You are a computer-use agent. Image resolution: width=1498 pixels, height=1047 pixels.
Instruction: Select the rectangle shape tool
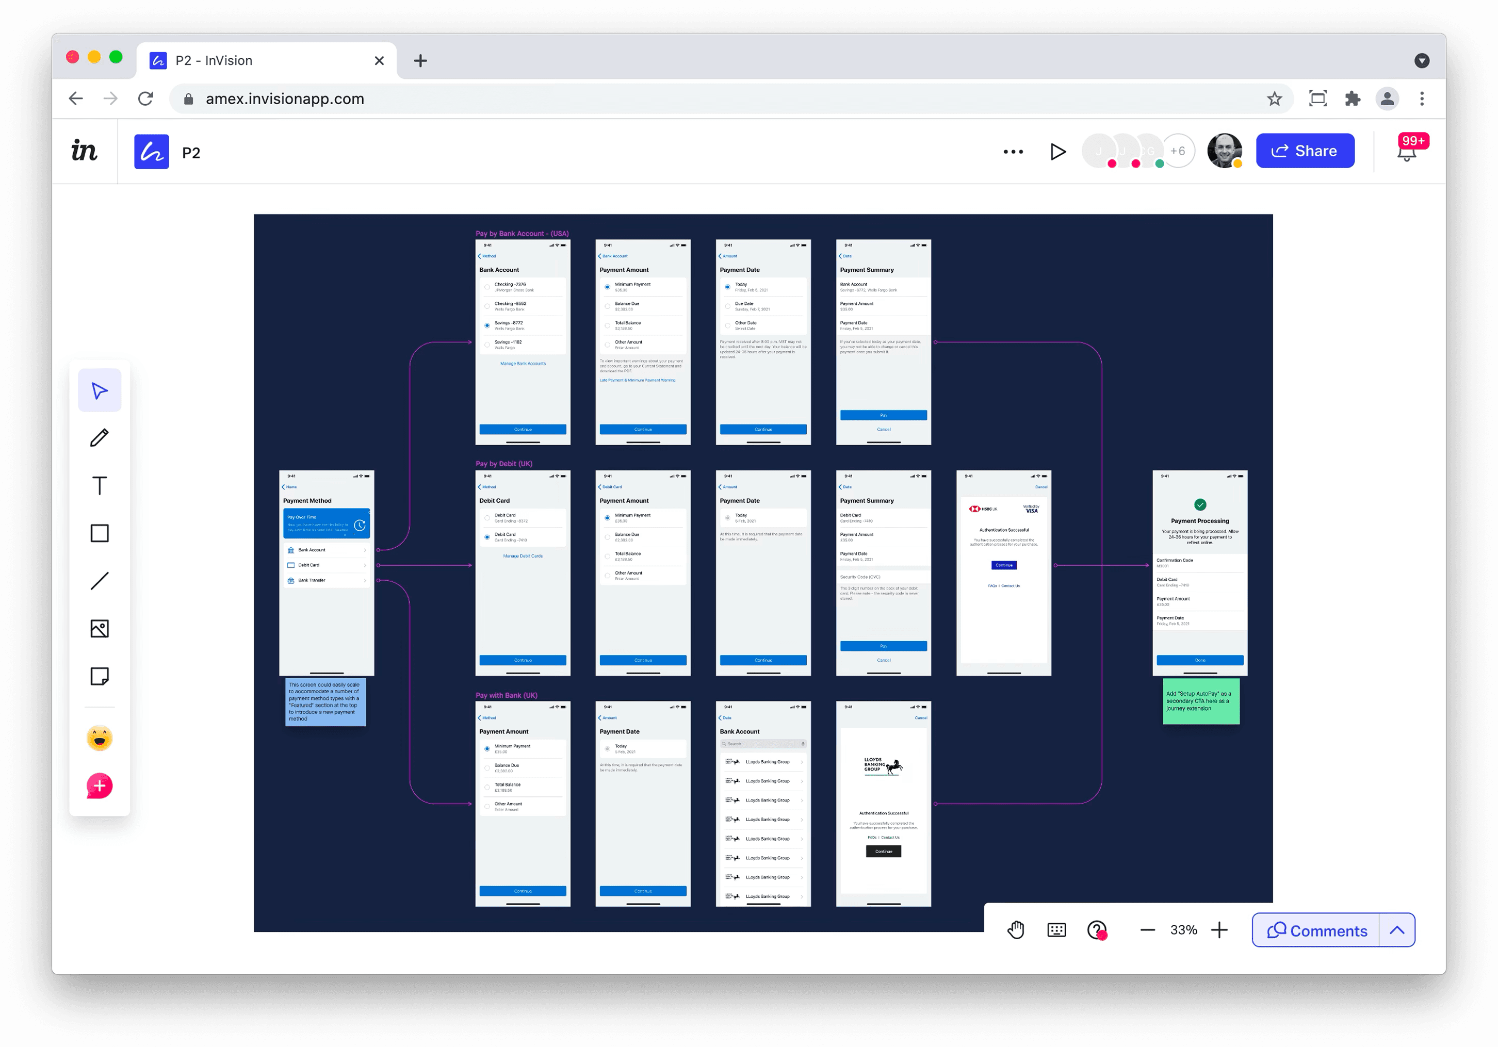99,533
